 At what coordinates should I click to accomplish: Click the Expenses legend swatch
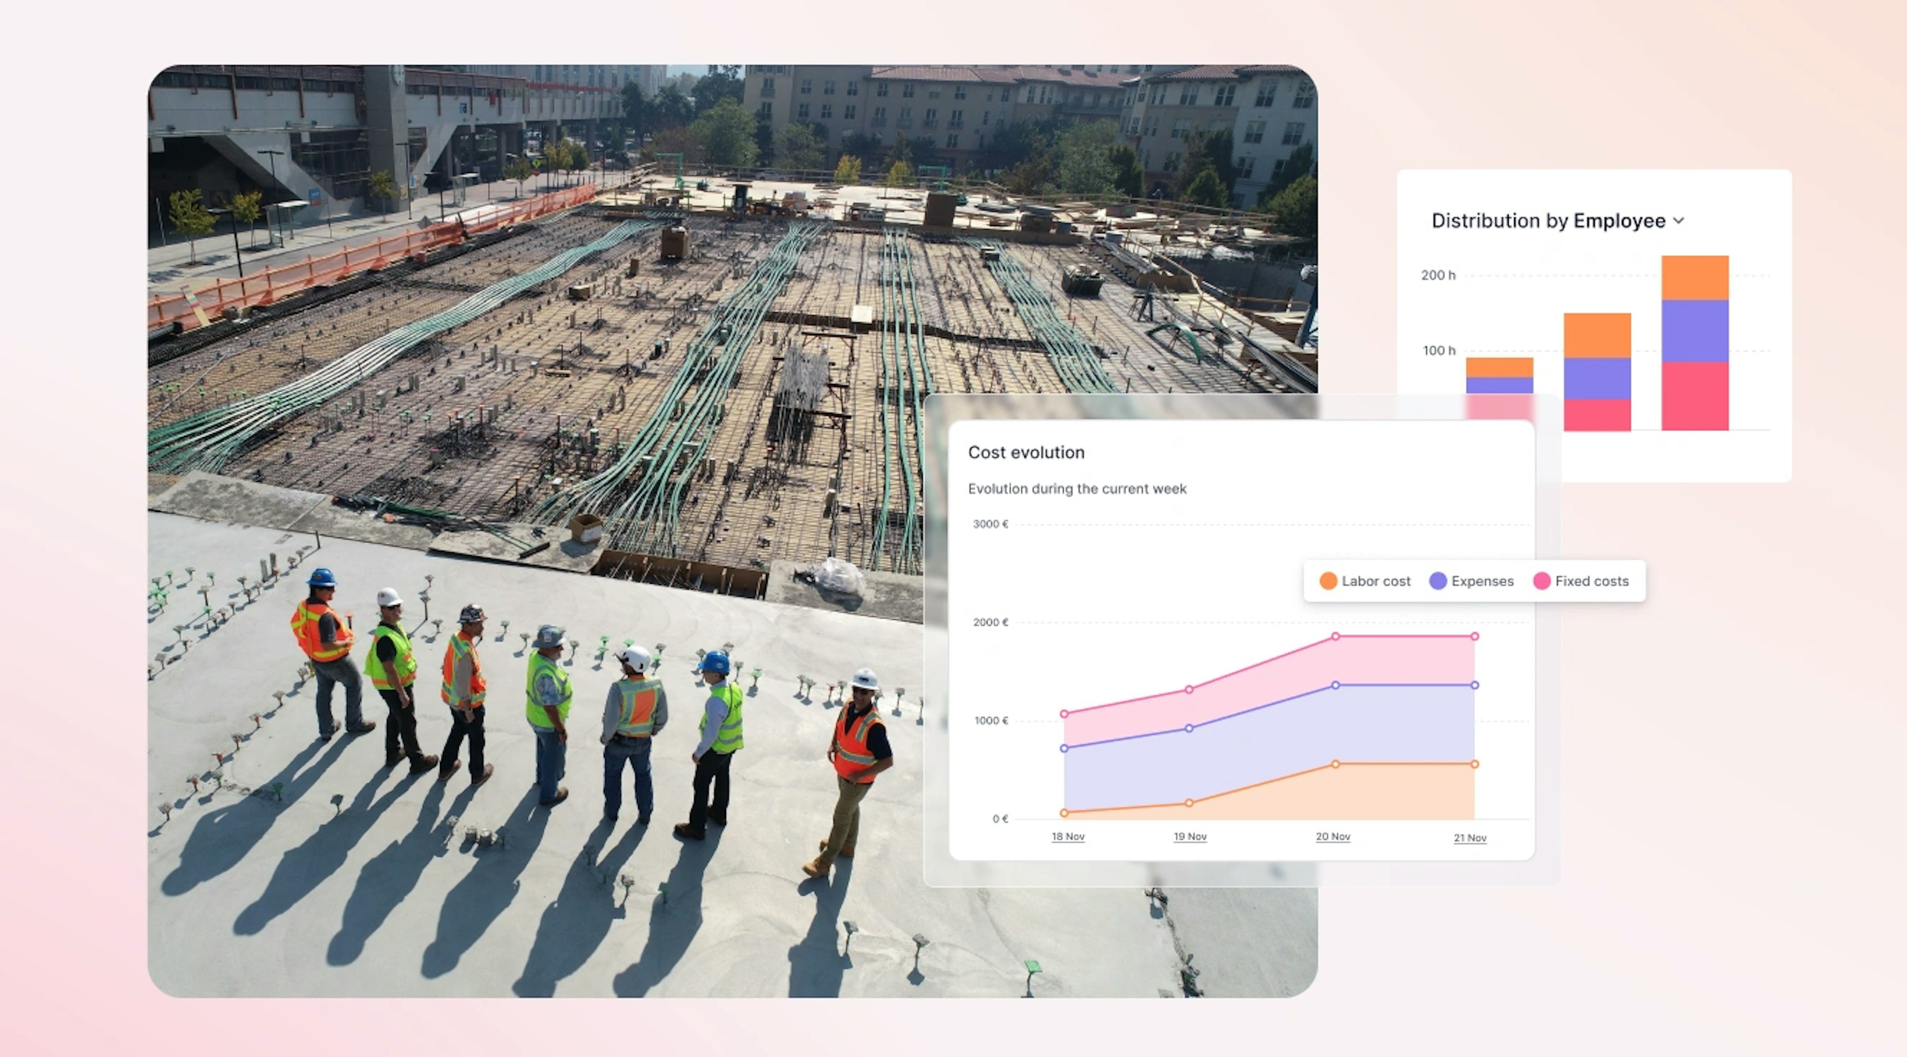point(1438,581)
